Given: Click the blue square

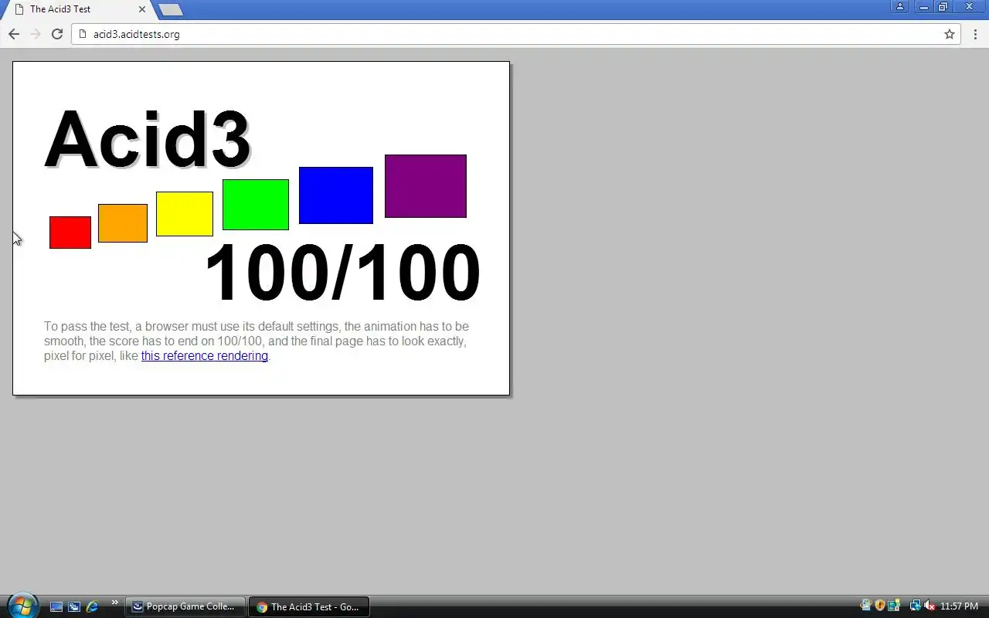Looking at the screenshot, I should 336,195.
